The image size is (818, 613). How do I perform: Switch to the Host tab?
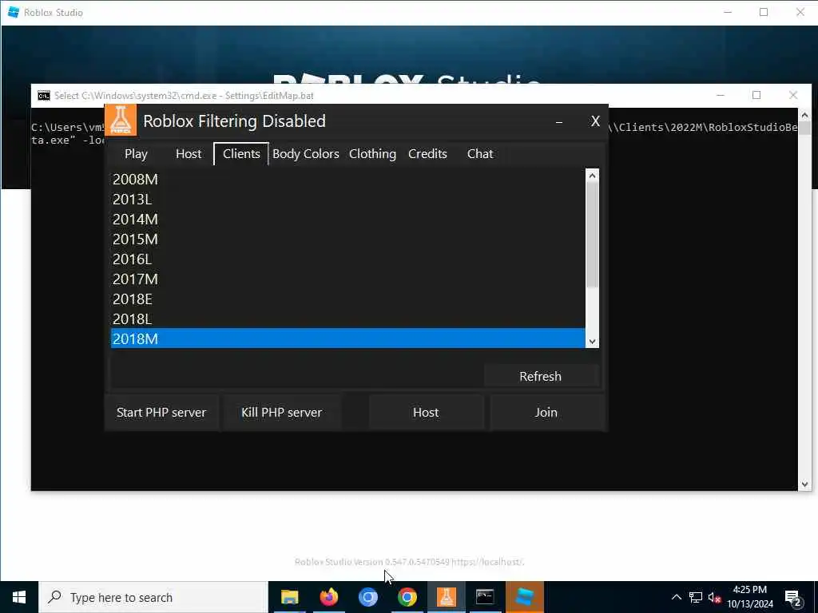pos(189,154)
